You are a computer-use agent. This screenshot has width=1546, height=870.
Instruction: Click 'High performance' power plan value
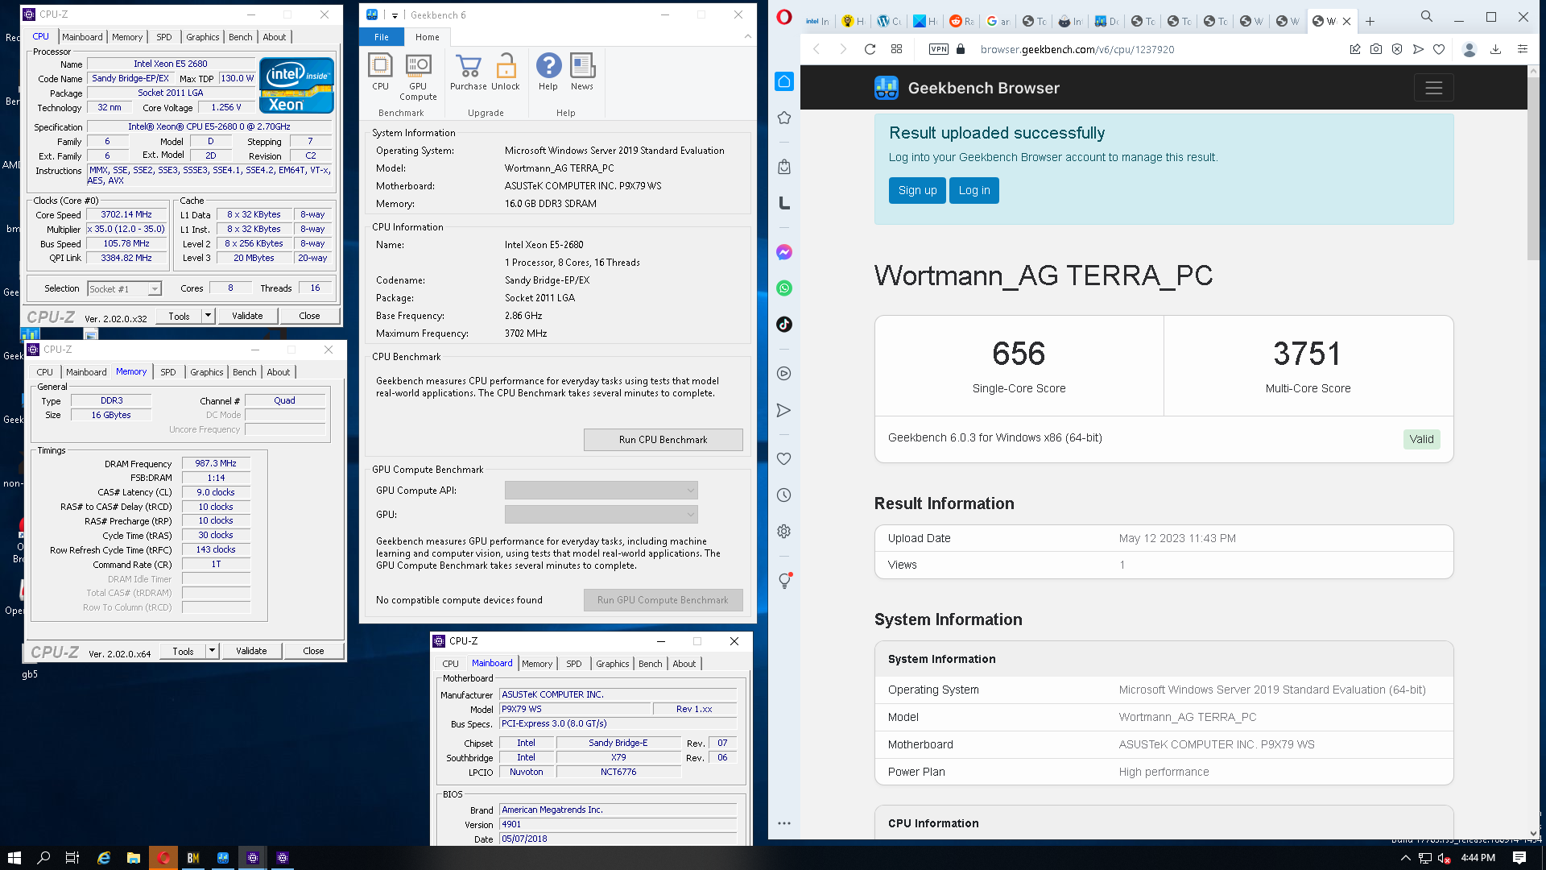click(x=1164, y=772)
